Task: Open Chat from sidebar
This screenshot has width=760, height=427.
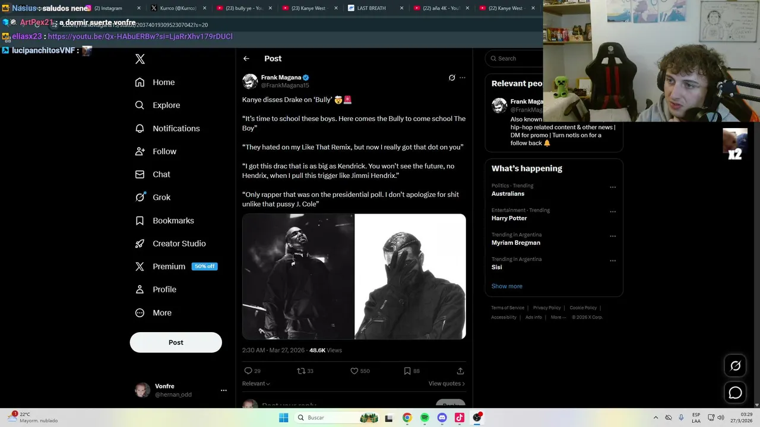Action: tap(153, 174)
